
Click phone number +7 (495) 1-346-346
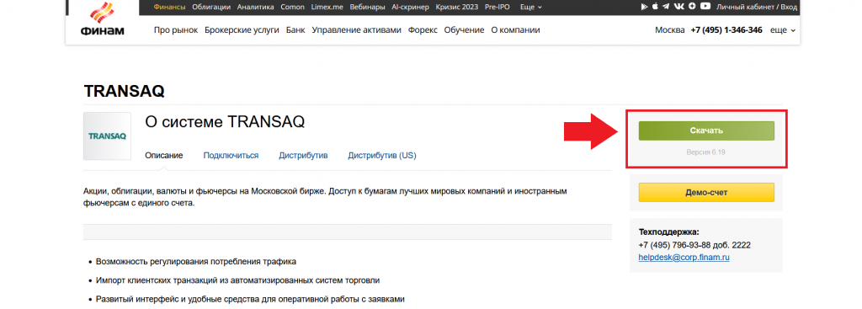pos(726,30)
